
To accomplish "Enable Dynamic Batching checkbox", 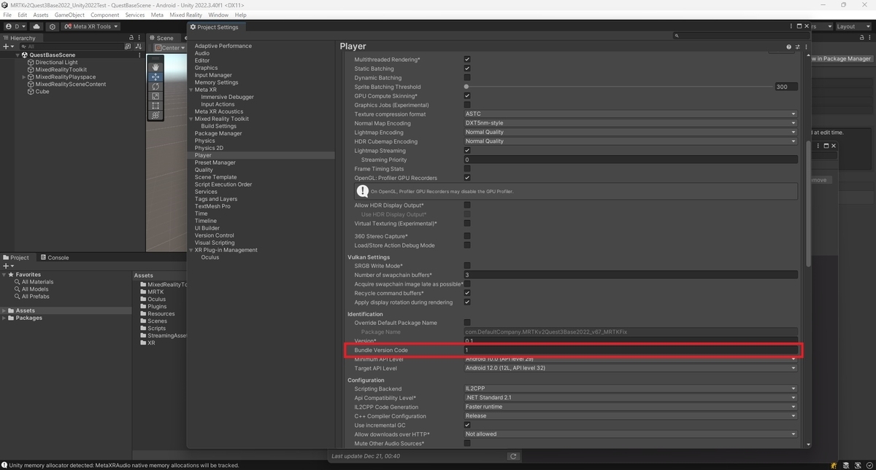I will click(467, 77).
